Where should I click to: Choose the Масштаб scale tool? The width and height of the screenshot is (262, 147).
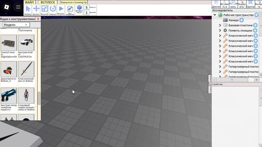click(x=44, y=10)
